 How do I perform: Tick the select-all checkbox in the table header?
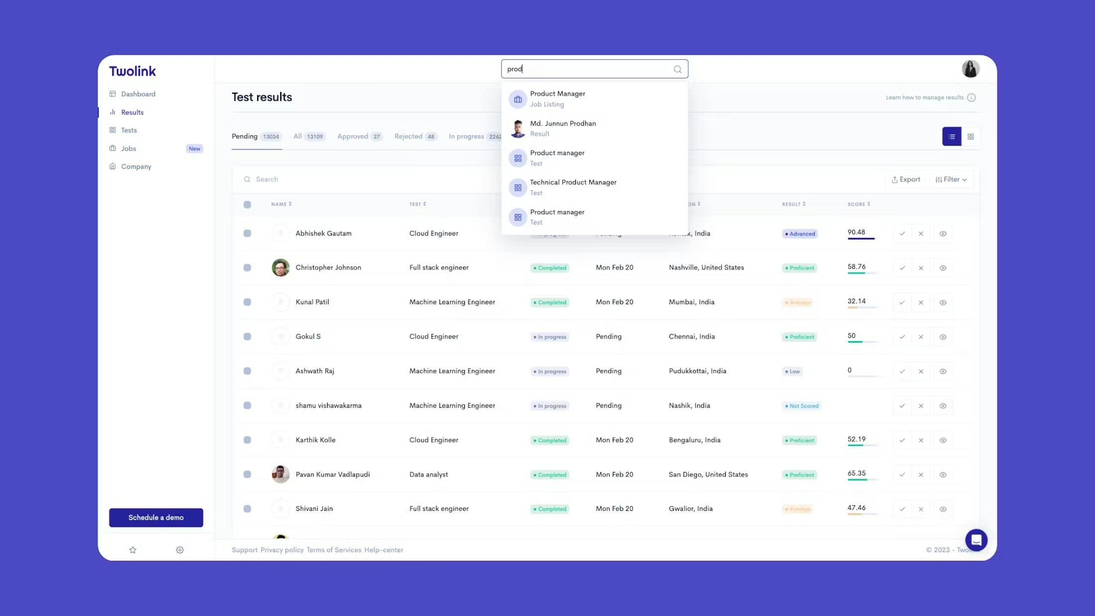click(x=247, y=204)
